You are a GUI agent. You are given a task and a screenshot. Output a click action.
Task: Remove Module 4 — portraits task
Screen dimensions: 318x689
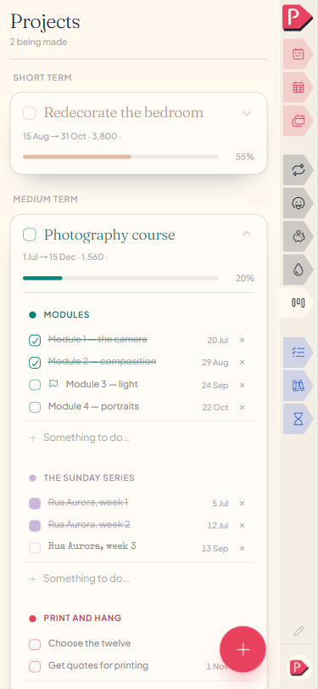243,407
